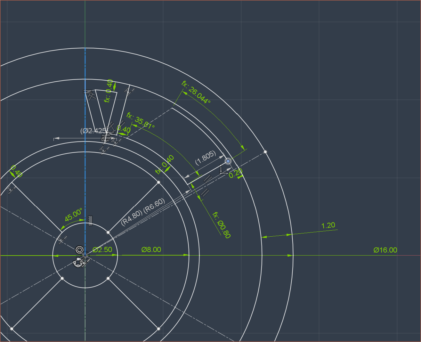Click the sketch origin point at the circle center
Viewport: 421px width, 342px height.
(85, 255)
